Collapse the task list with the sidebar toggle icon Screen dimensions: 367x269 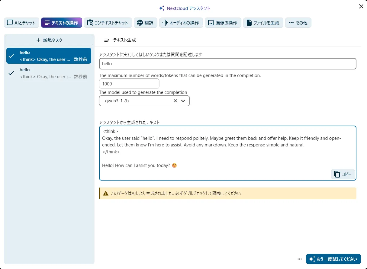click(106, 40)
